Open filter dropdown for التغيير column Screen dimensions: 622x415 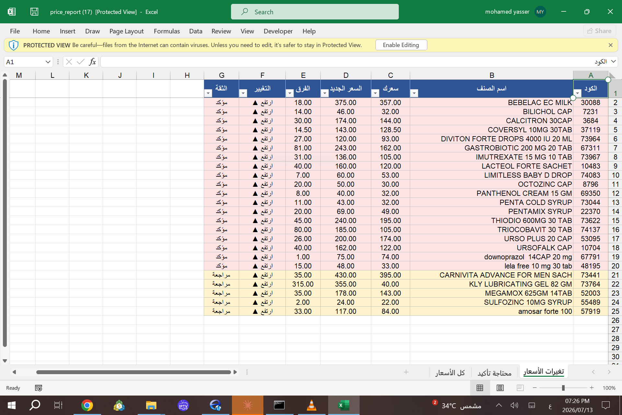coord(243,93)
